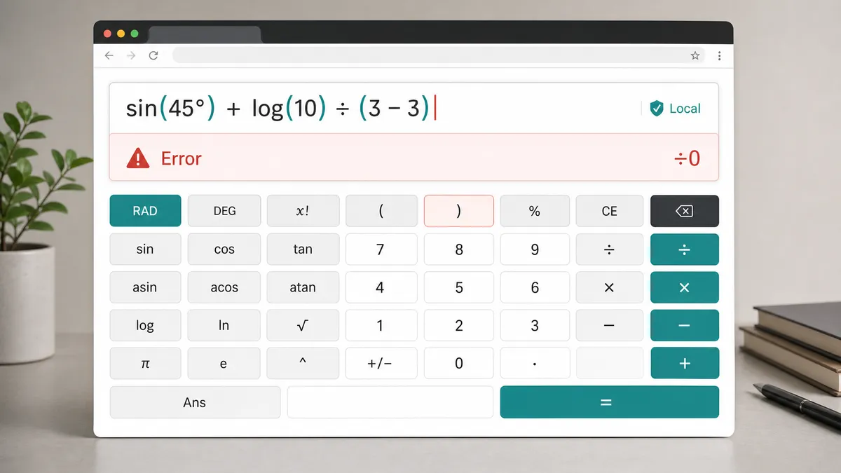Image resolution: width=841 pixels, height=473 pixels.
Task: Click the highlighted close parenthesis ) key
Action: coord(458,211)
